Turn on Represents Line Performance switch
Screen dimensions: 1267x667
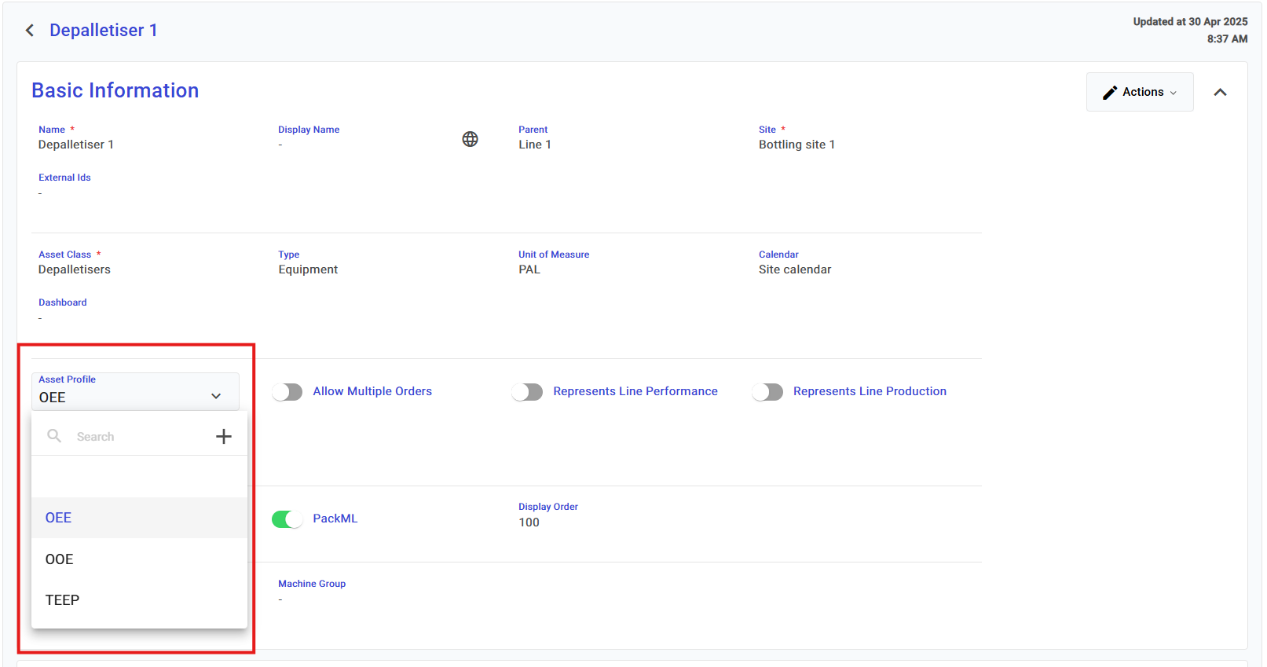pyautogui.click(x=527, y=392)
